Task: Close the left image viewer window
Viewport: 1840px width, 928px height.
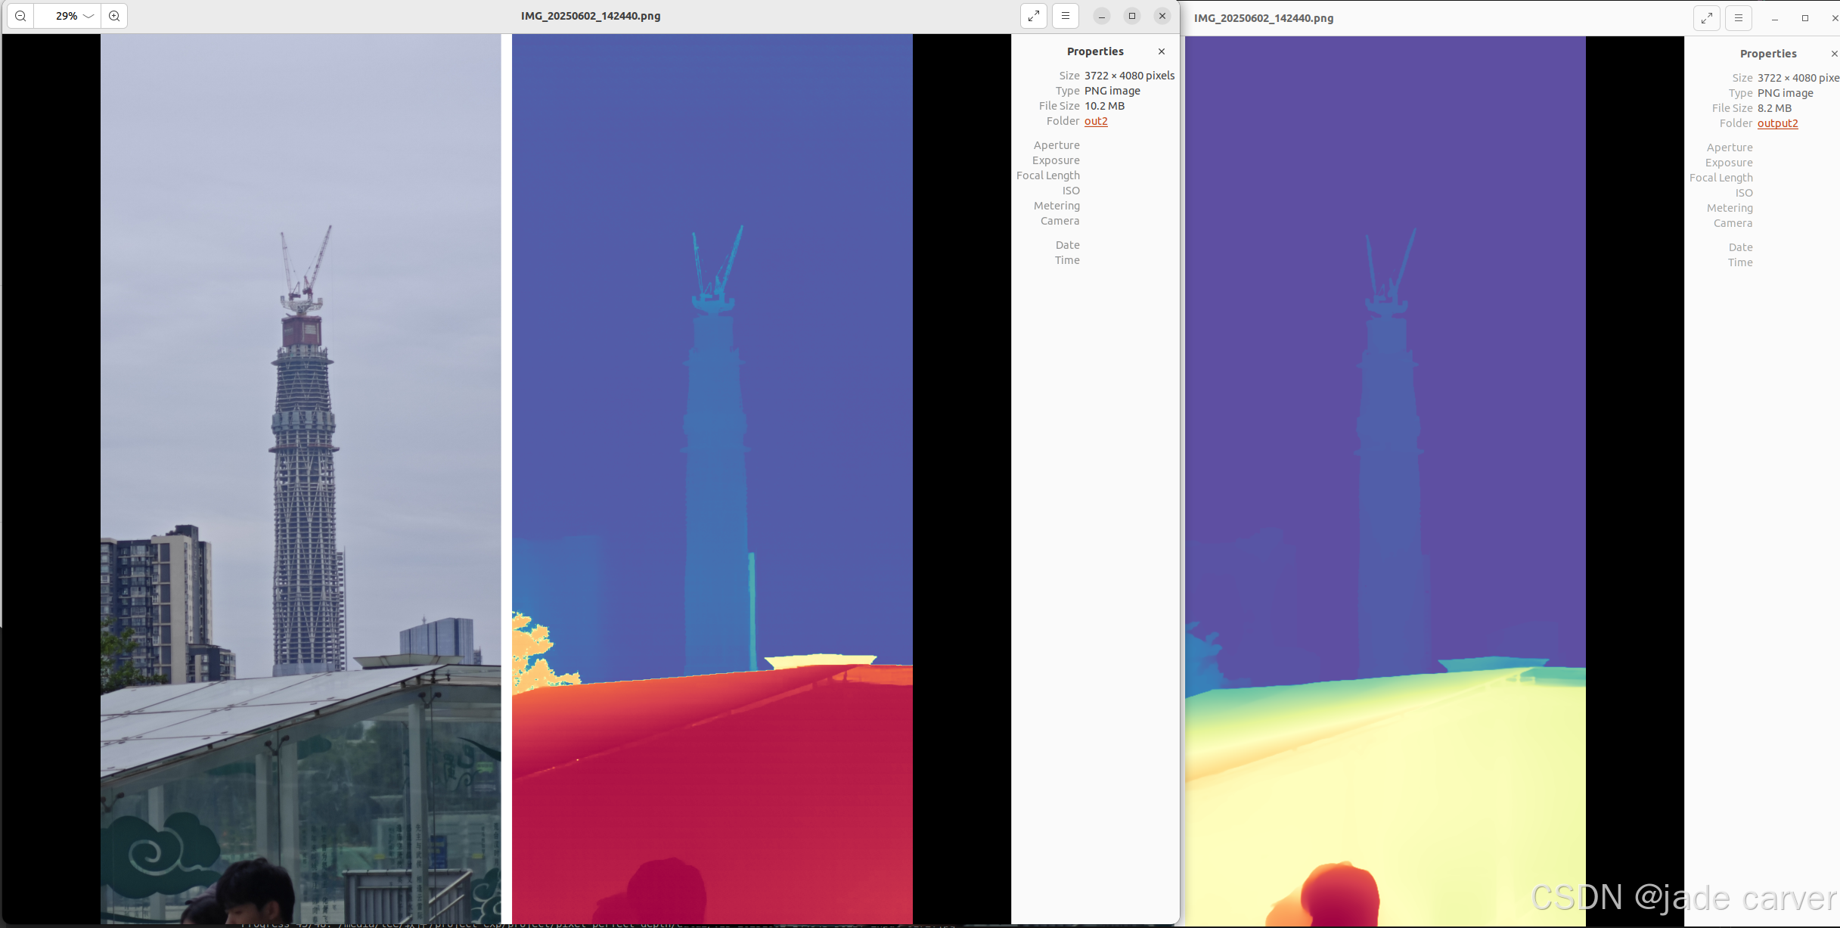Action: coord(1162,16)
